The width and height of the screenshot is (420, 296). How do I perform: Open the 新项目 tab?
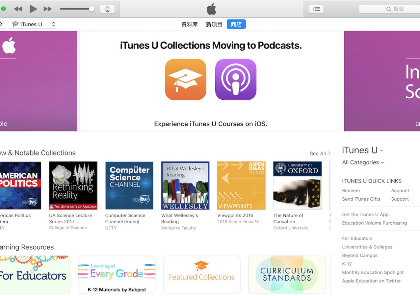214,24
